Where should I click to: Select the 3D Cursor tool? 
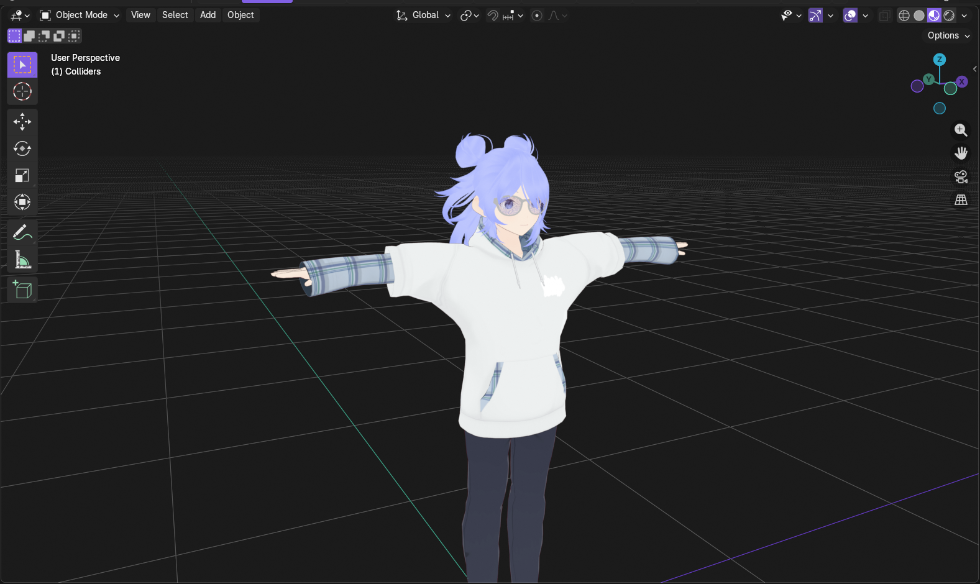pos(22,91)
